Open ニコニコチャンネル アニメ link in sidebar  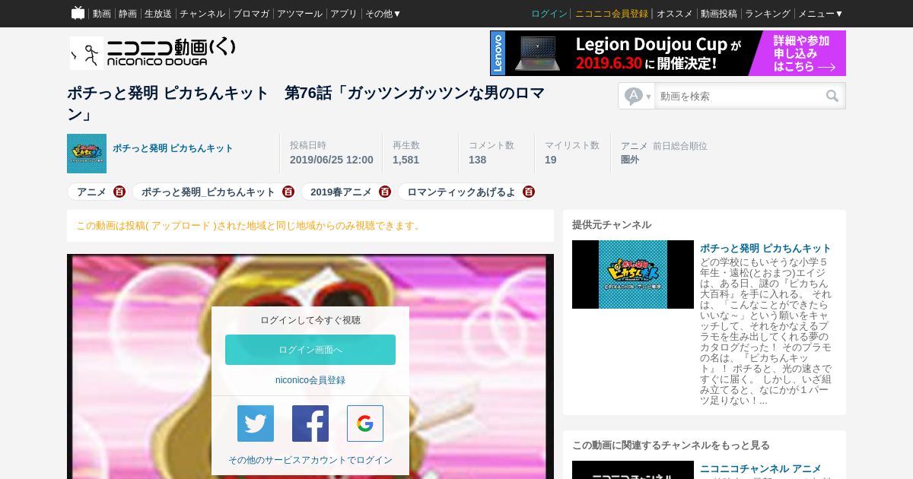pyautogui.click(x=761, y=468)
